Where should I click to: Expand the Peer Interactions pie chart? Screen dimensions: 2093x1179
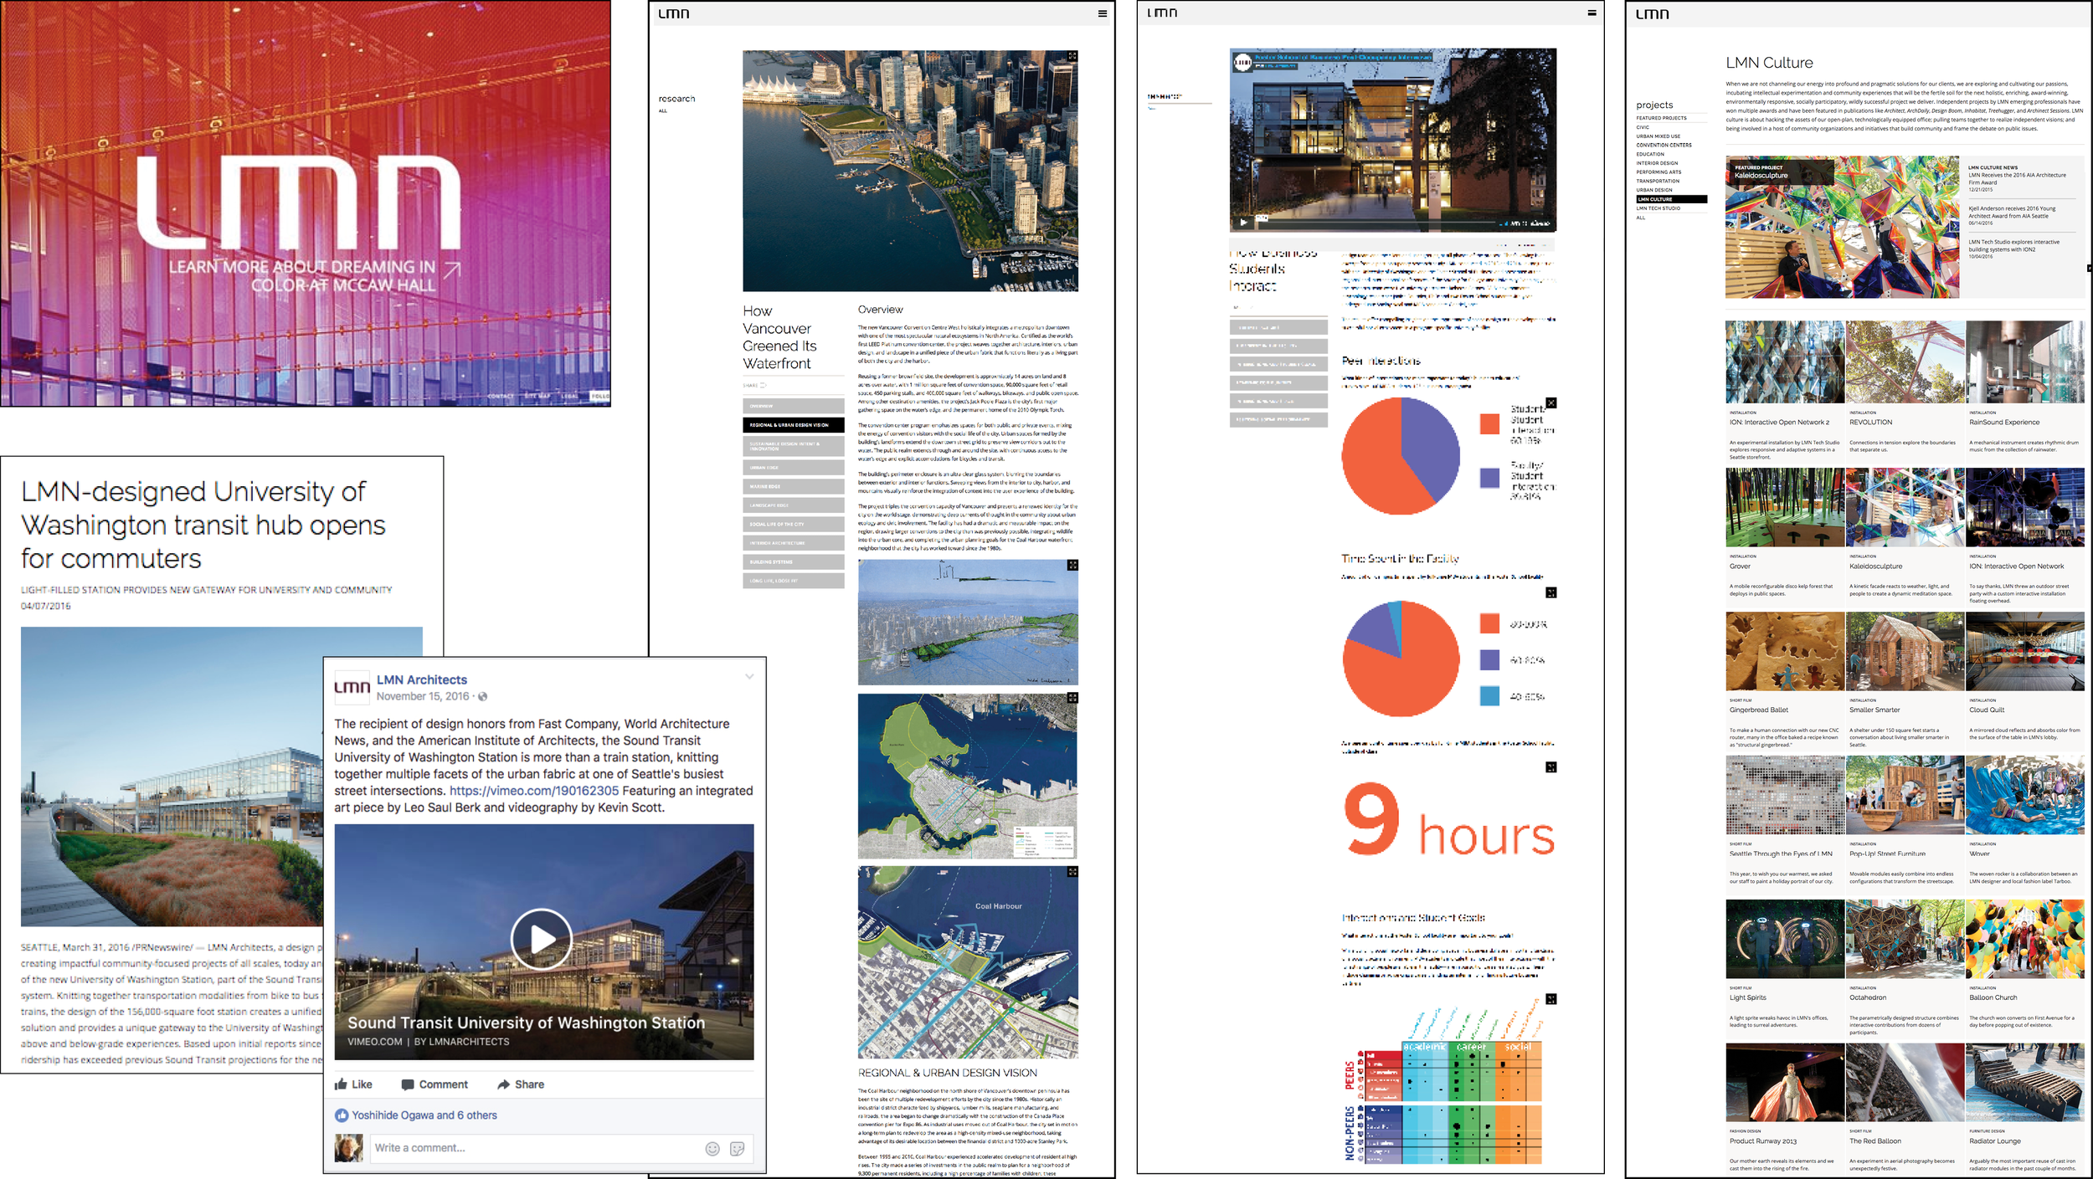(1550, 403)
